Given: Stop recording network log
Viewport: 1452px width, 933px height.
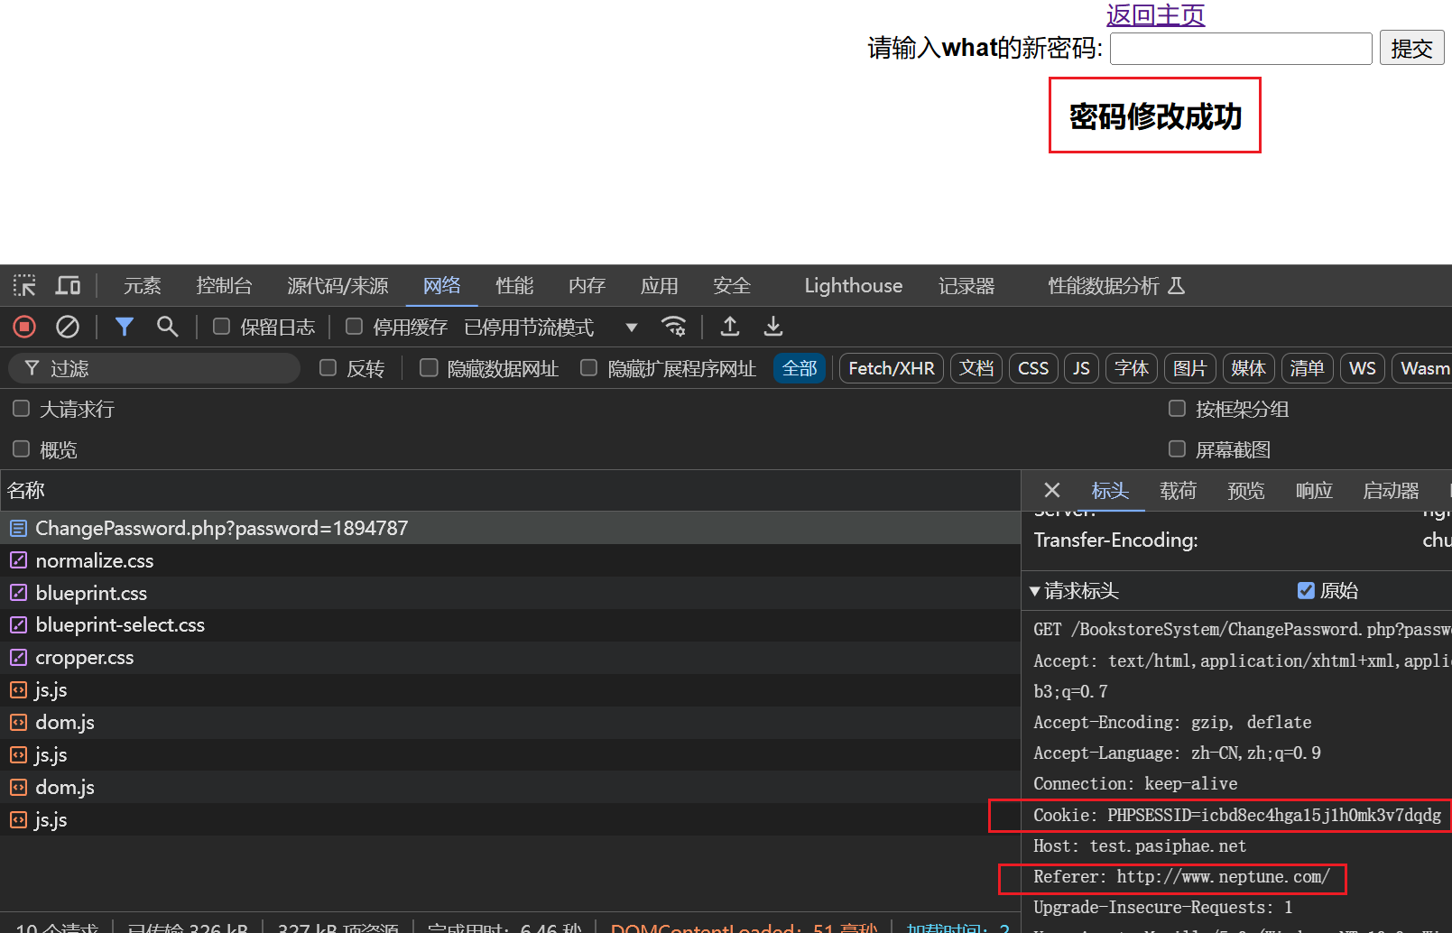Looking at the screenshot, I should pyautogui.click(x=24, y=327).
